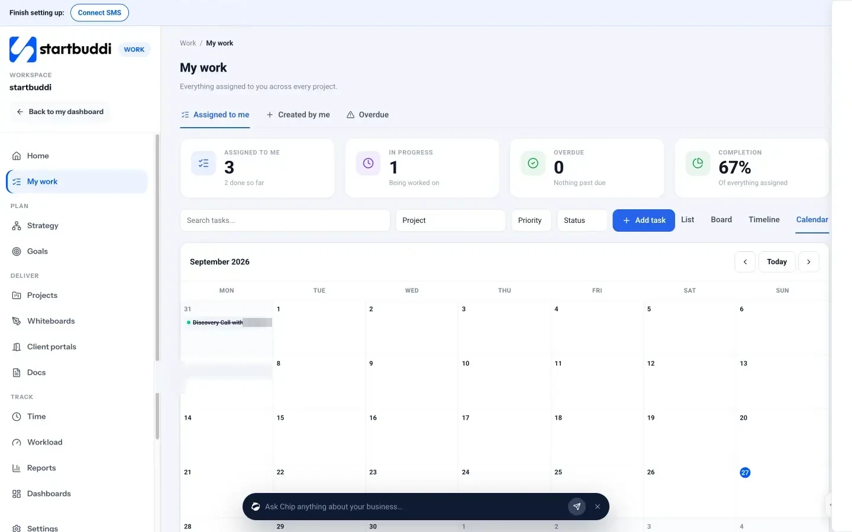Viewport: 852px width, 532px height.
Task: Click the Projects folder icon
Action: (17, 296)
